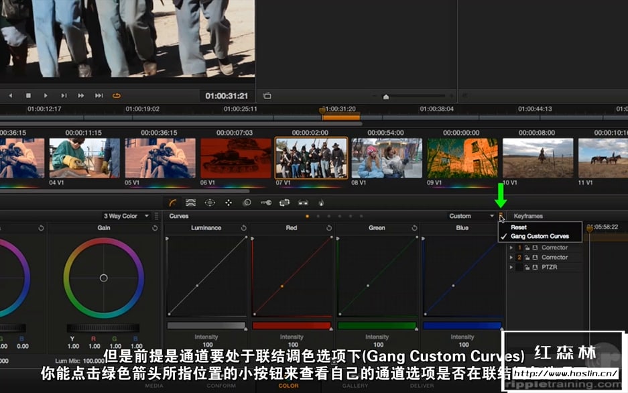Uncheck Gang Custom Curves option

tap(540, 236)
